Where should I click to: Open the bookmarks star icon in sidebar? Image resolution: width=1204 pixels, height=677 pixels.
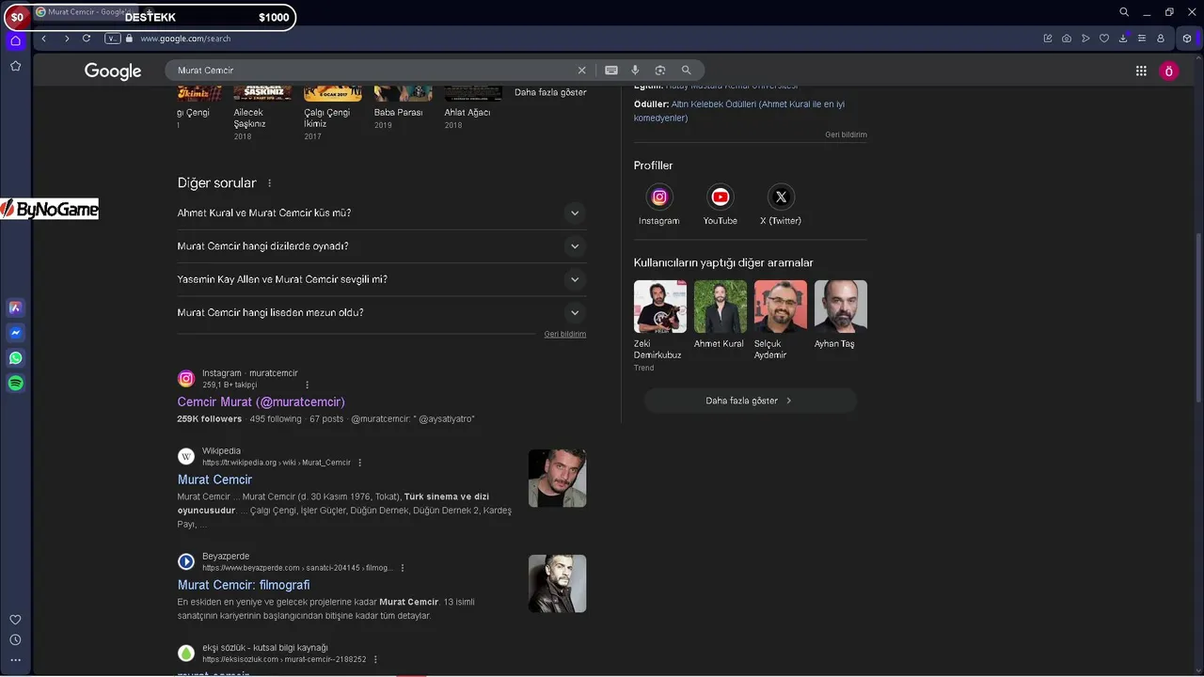(x=15, y=66)
